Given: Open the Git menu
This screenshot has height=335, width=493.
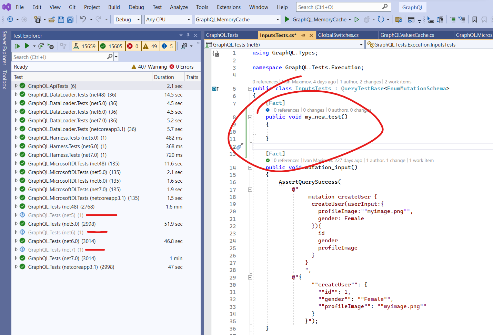Looking at the screenshot, I should pos(72,7).
